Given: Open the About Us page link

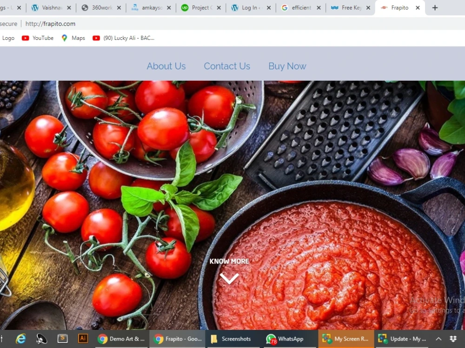Looking at the screenshot, I should (x=166, y=66).
